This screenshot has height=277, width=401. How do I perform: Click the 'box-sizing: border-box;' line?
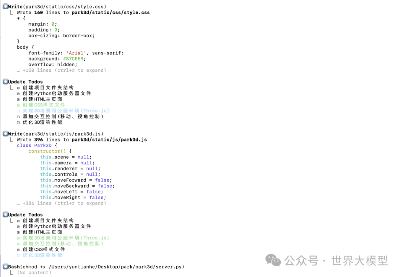[x=61, y=36]
